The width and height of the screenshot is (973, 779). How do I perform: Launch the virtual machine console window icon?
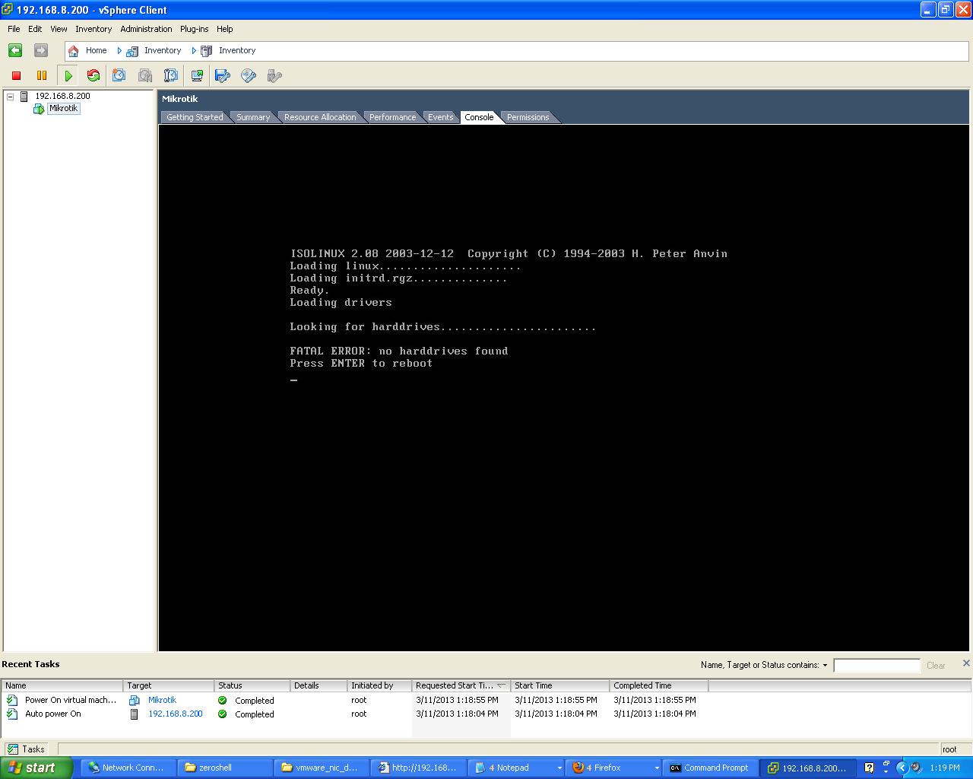(x=197, y=75)
